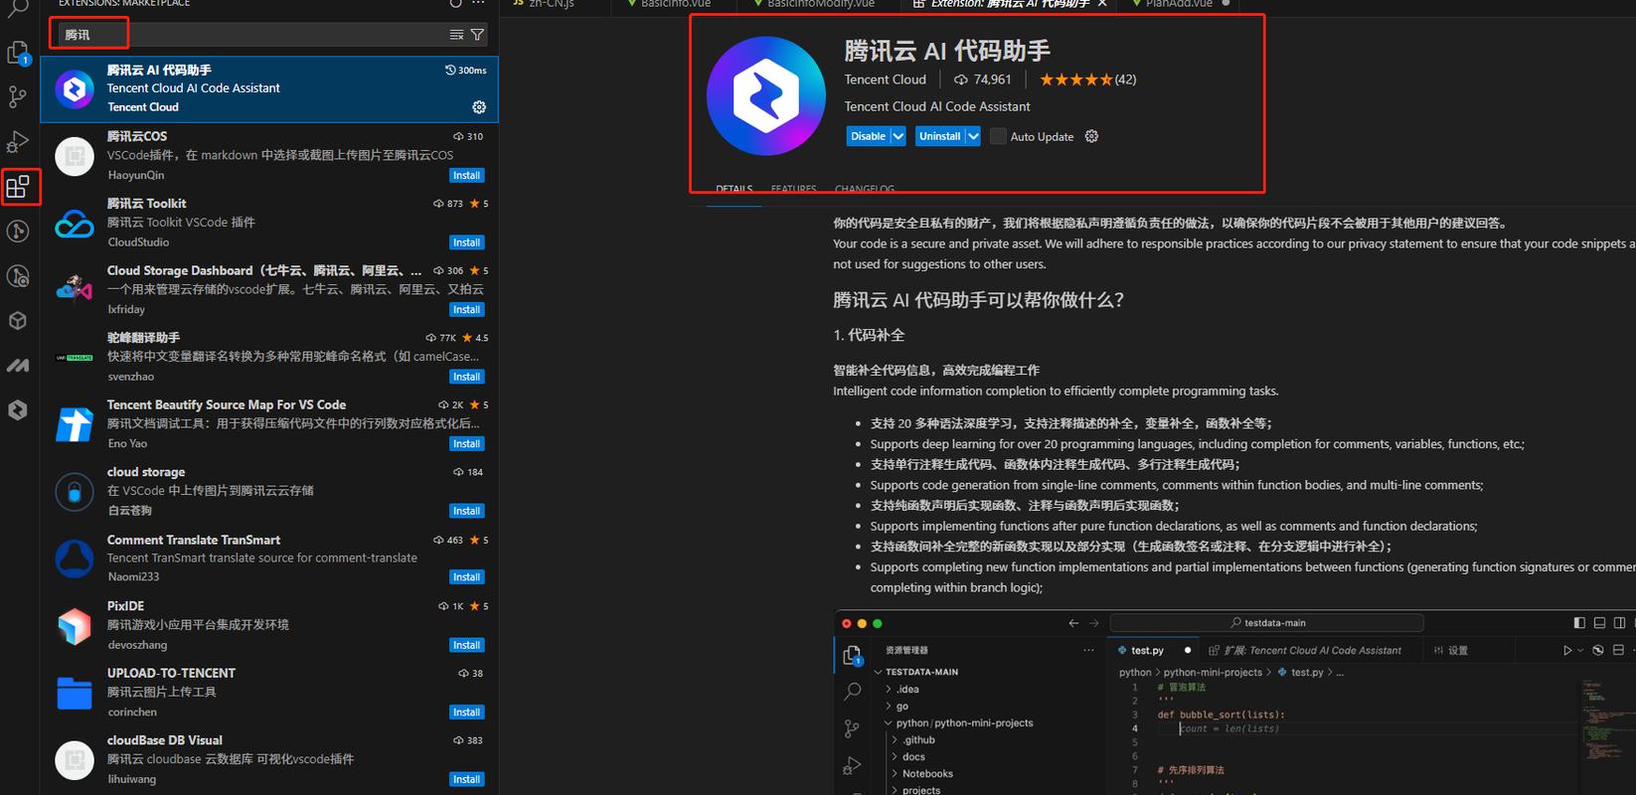Image resolution: width=1636 pixels, height=795 pixels.
Task: Click the large Tencent Cloud extension logo
Action: [766, 95]
